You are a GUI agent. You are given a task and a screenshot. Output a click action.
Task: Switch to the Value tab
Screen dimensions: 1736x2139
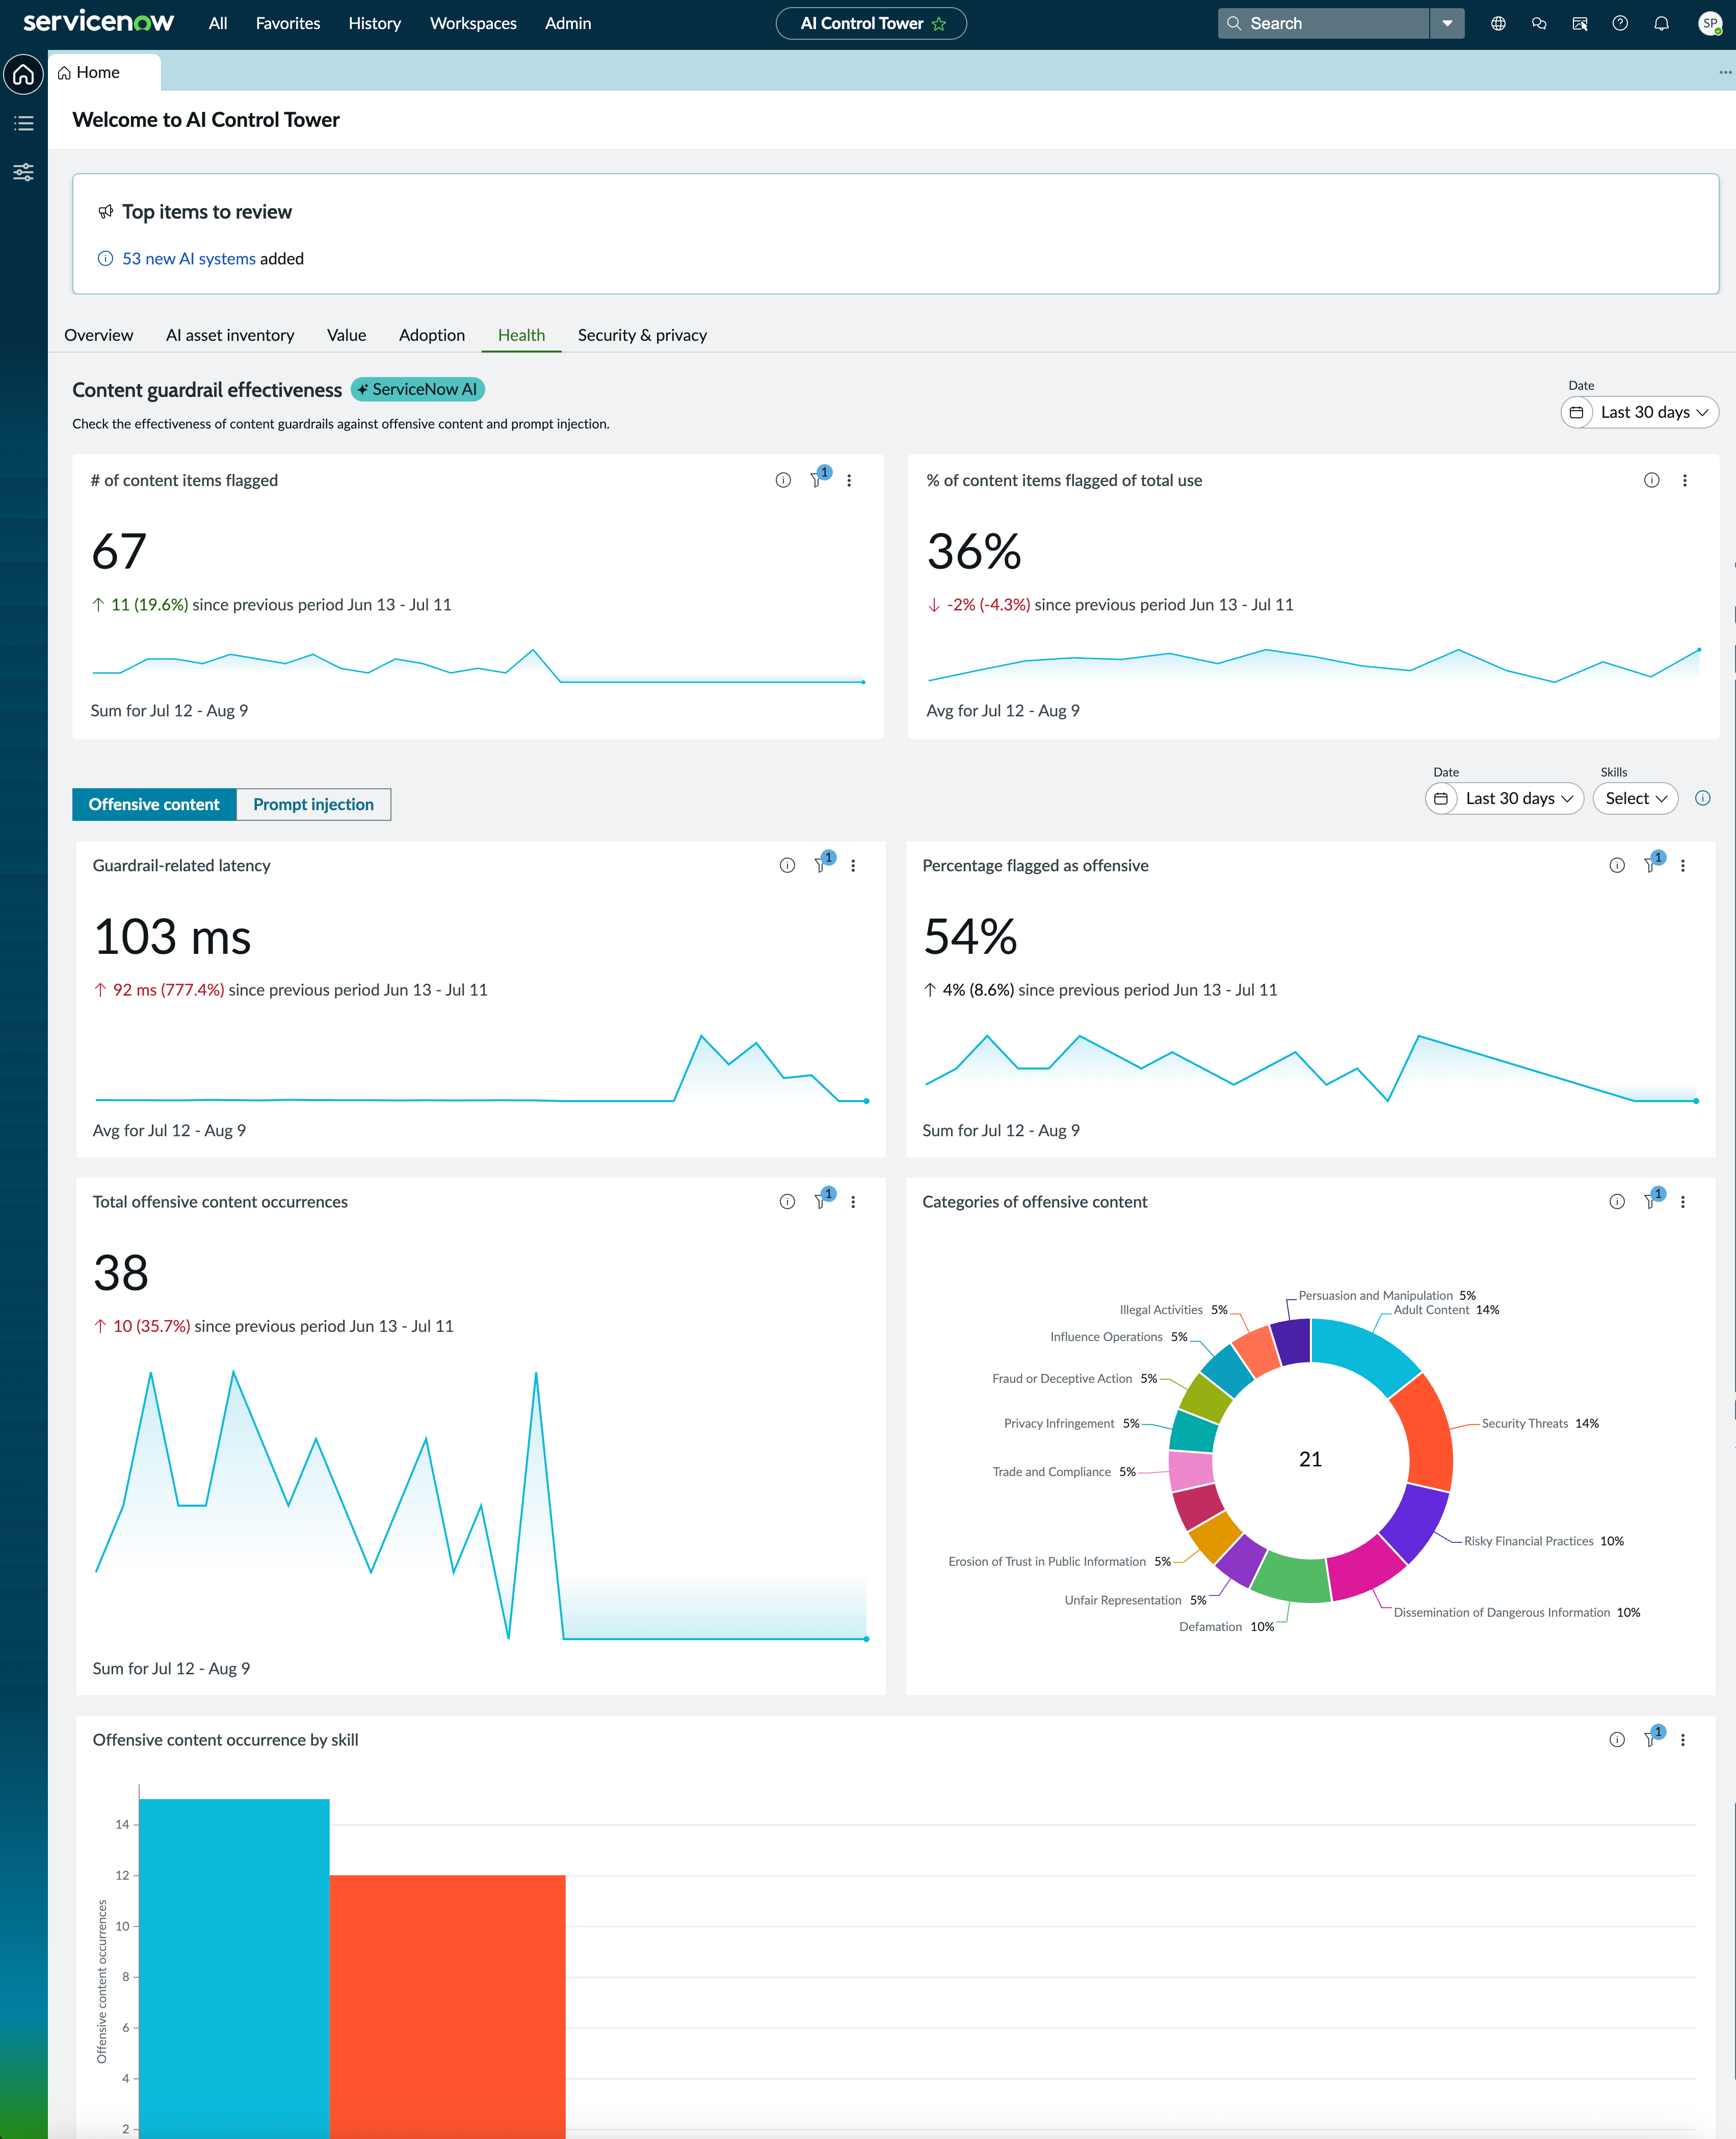click(x=346, y=335)
